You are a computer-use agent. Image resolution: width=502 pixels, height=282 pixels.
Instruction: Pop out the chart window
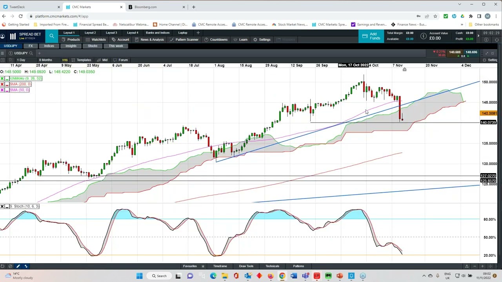pyautogui.click(x=493, y=53)
